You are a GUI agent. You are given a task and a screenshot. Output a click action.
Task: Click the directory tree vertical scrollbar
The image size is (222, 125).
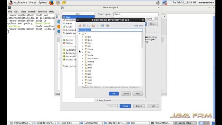[142, 40]
